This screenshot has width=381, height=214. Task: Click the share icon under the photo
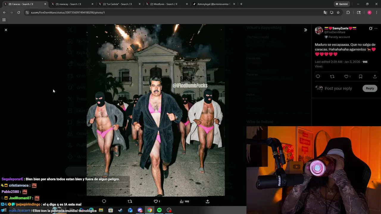(x=207, y=201)
